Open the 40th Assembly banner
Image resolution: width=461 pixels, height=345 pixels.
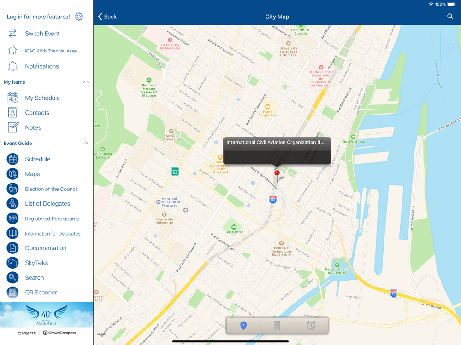pos(47,315)
